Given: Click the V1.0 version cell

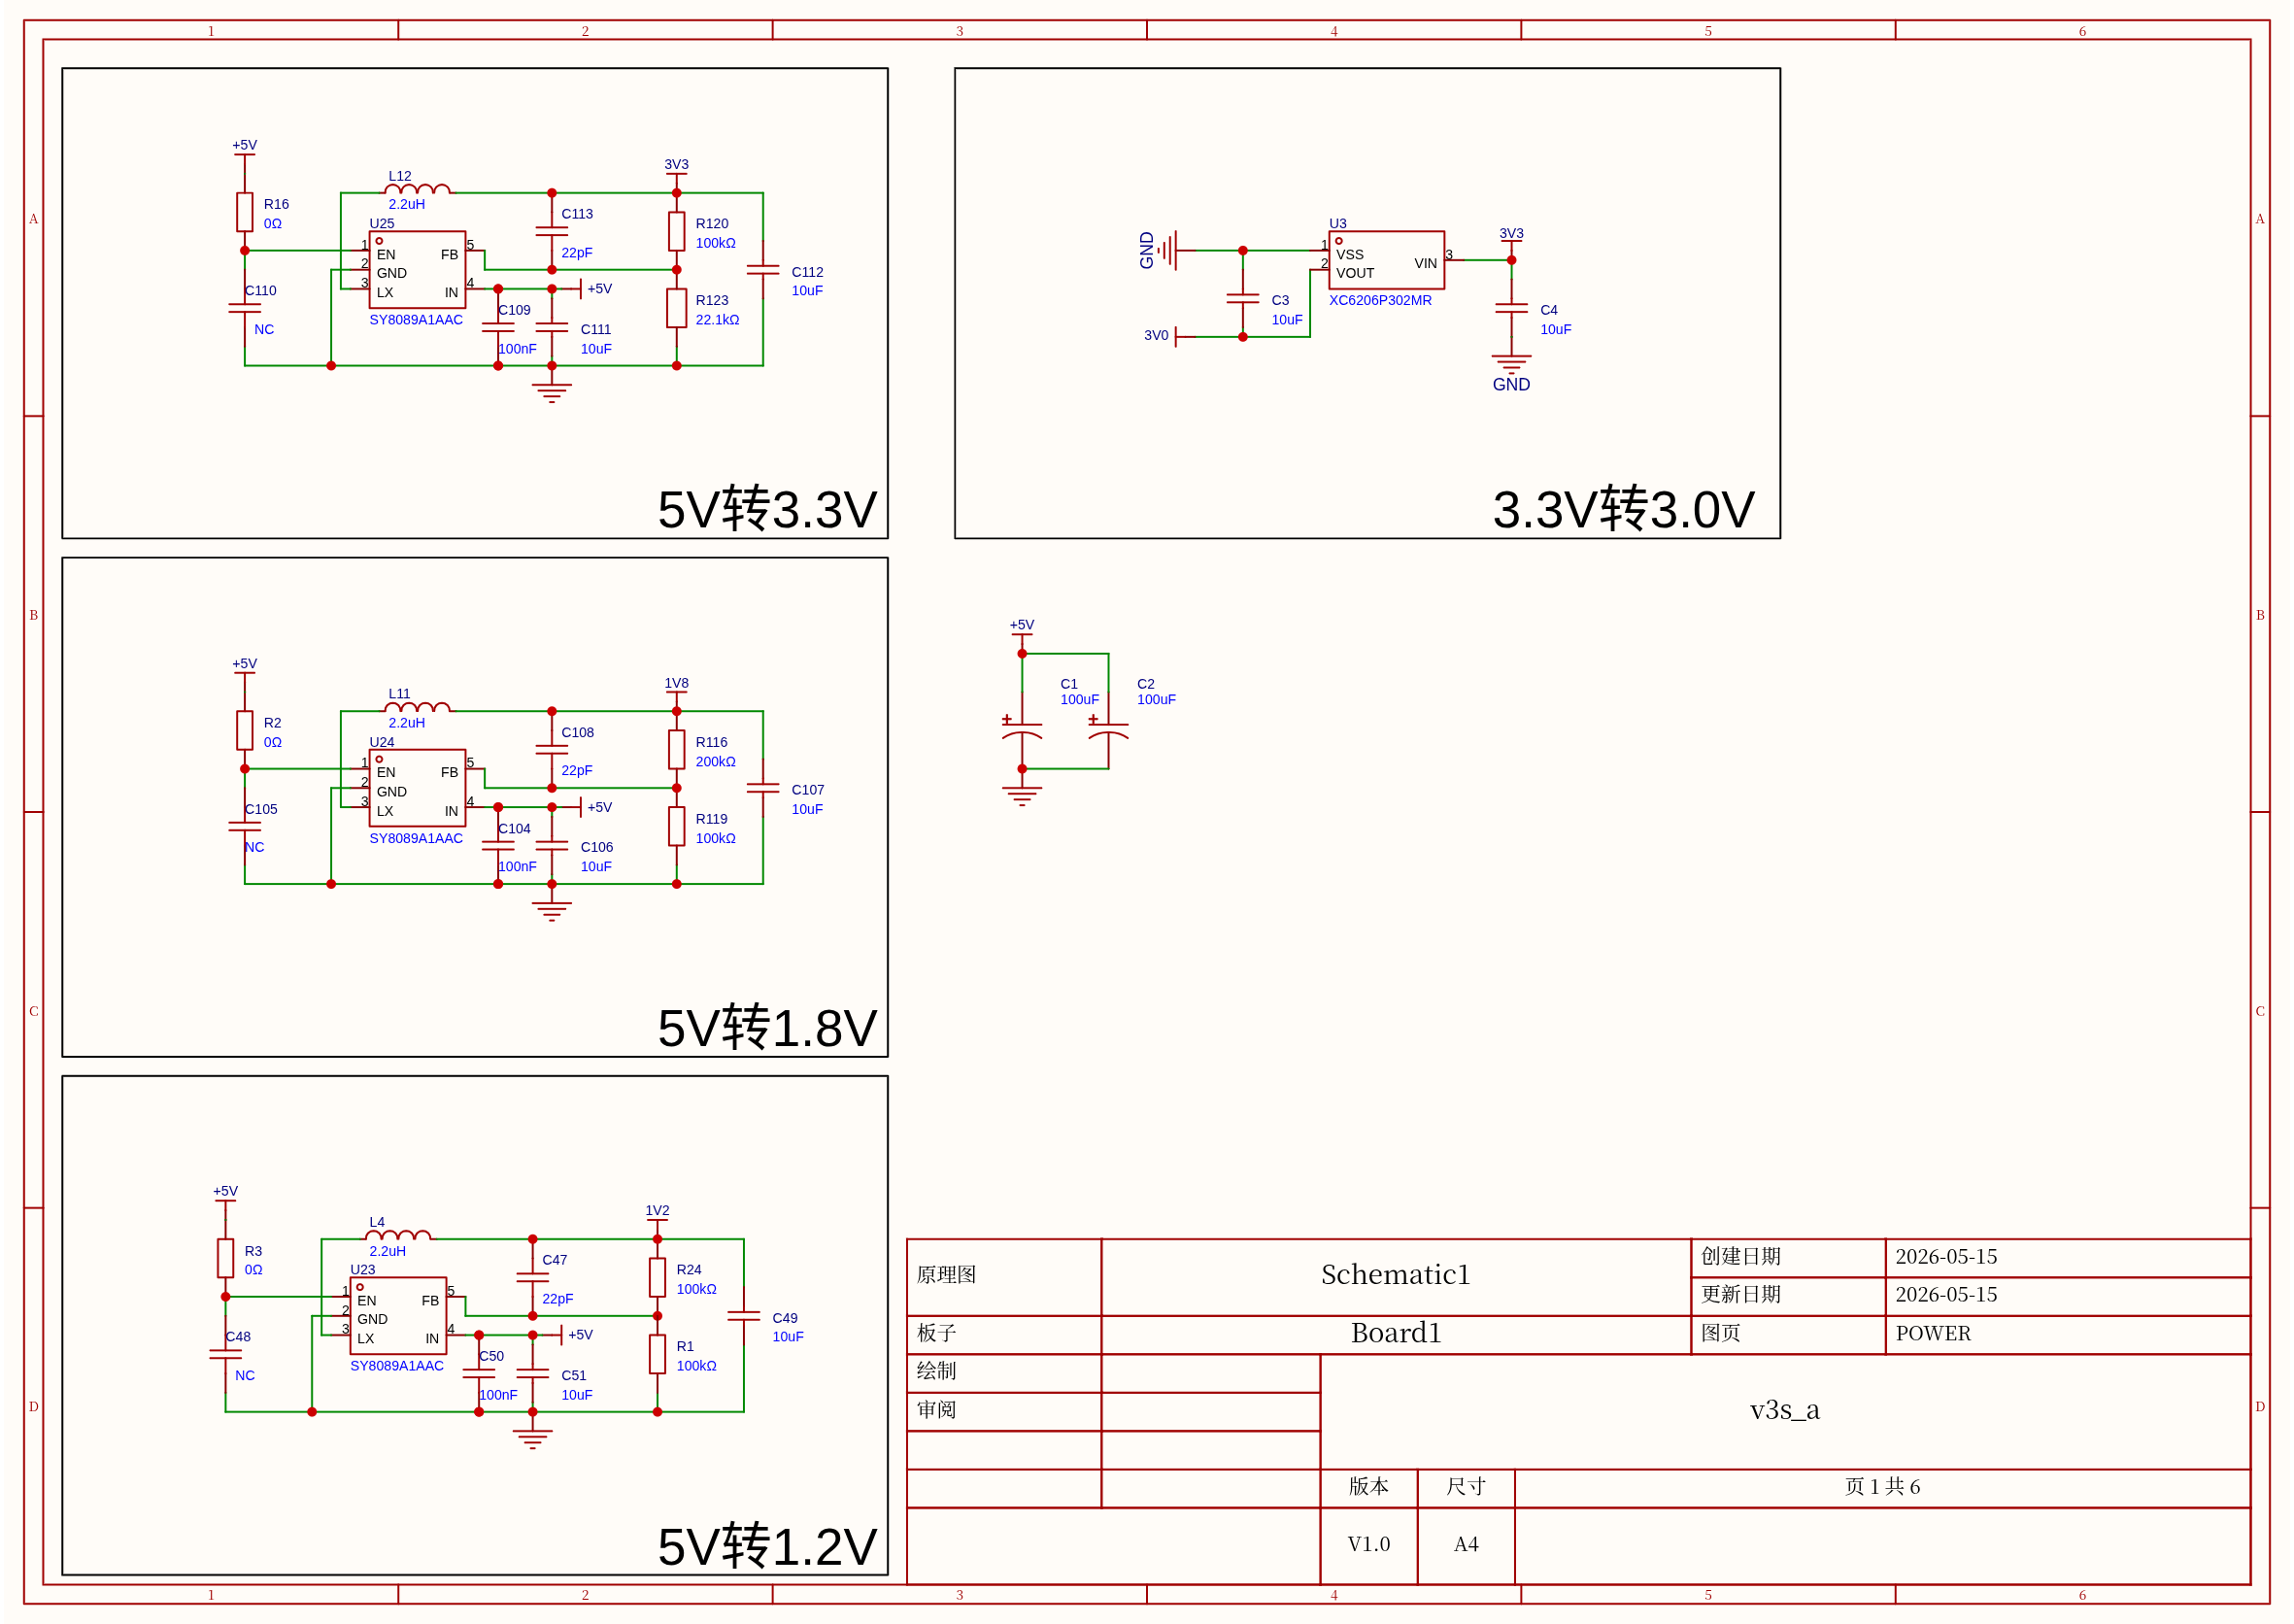Looking at the screenshot, I should [1368, 1545].
